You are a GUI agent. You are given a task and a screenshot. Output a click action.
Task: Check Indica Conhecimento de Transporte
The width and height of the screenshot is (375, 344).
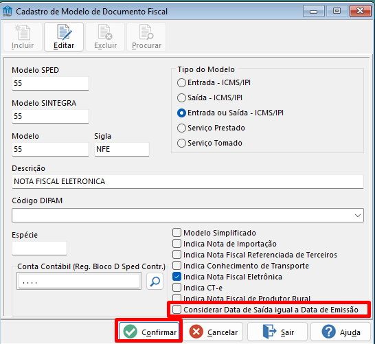pyautogui.click(x=177, y=265)
